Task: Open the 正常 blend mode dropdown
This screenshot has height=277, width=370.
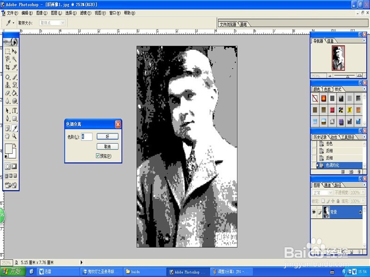Action: tap(322, 193)
